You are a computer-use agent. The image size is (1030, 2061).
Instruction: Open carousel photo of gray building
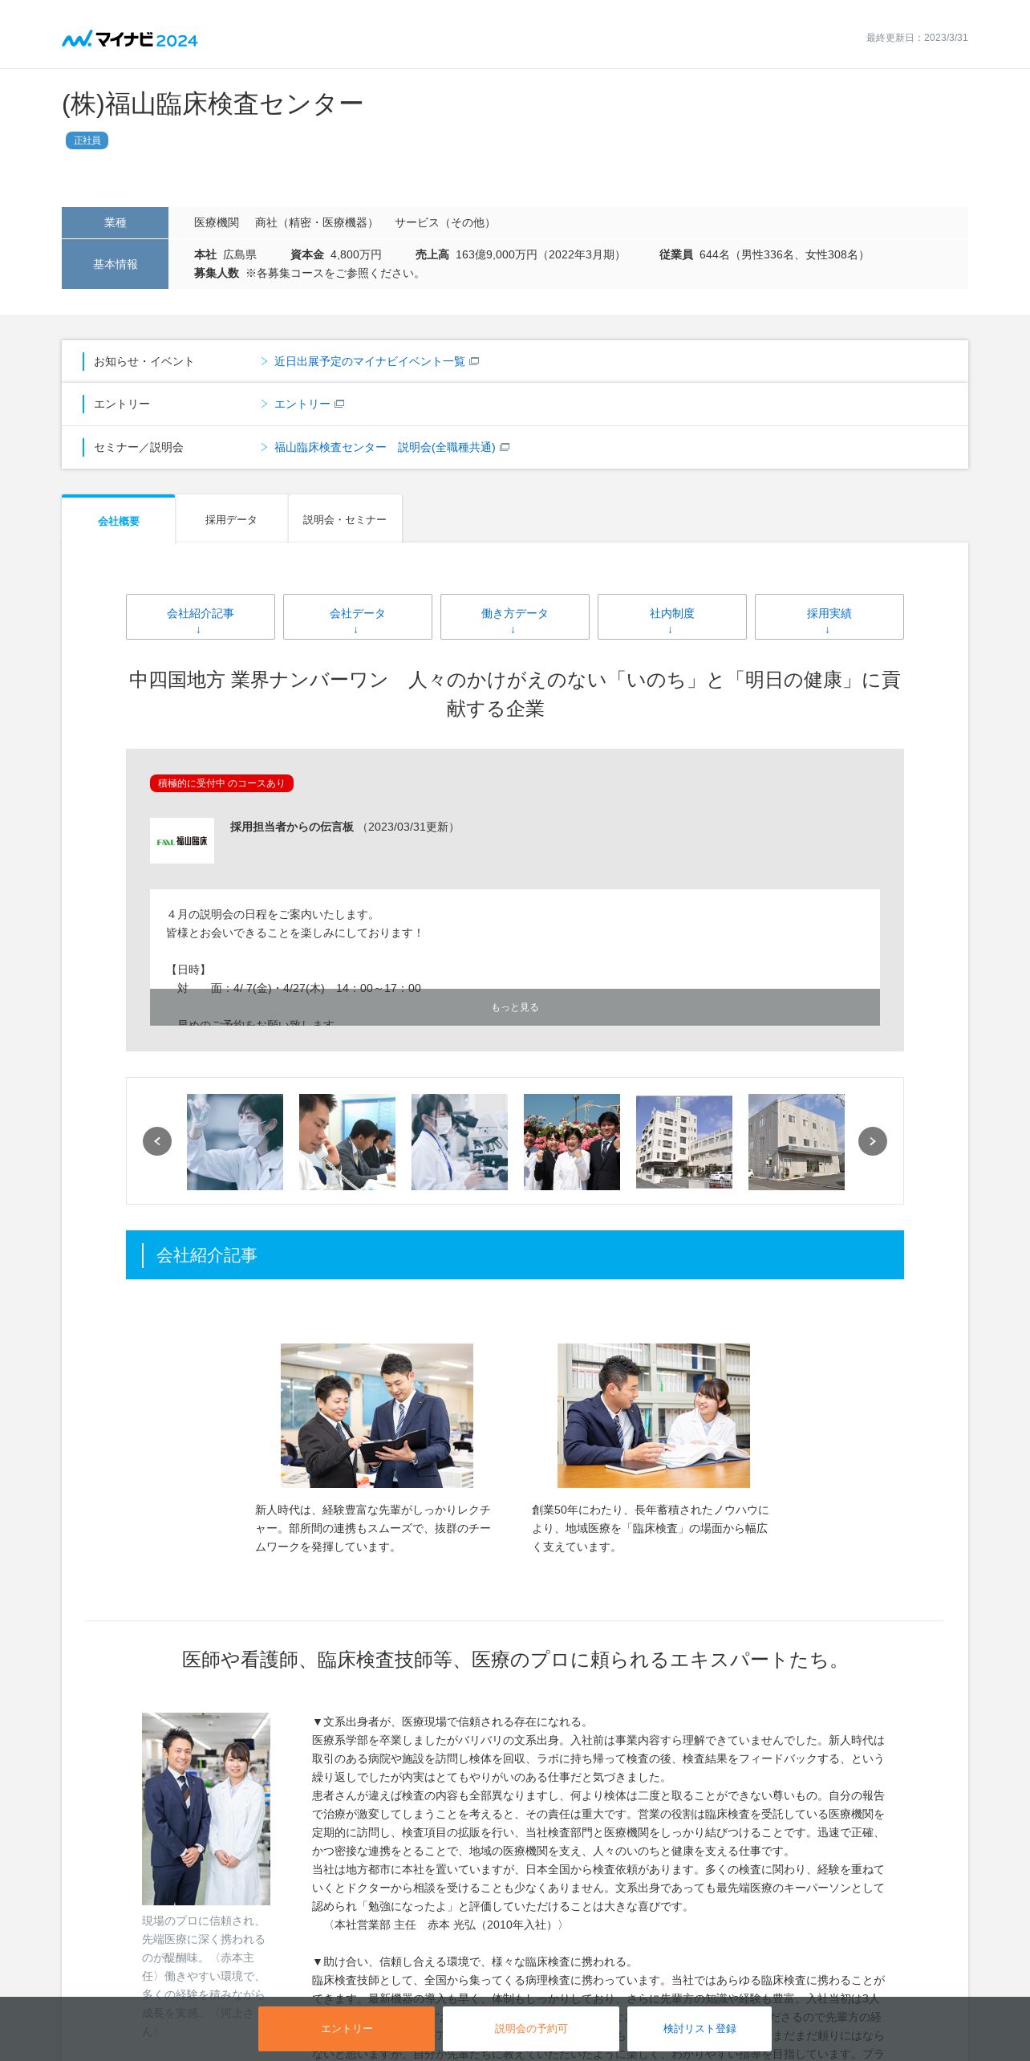797,1141
